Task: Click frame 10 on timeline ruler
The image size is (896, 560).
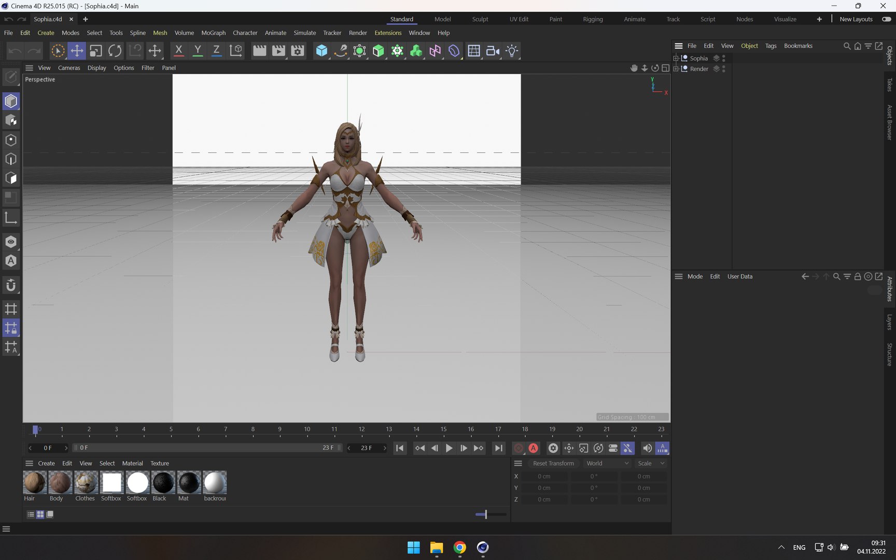Action: pyautogui.click(x=307, y=429)
